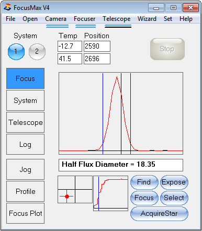Click the Camera connection status indicator bars
This screenshot has width=202, height=231.
click(x=57, y=26)
